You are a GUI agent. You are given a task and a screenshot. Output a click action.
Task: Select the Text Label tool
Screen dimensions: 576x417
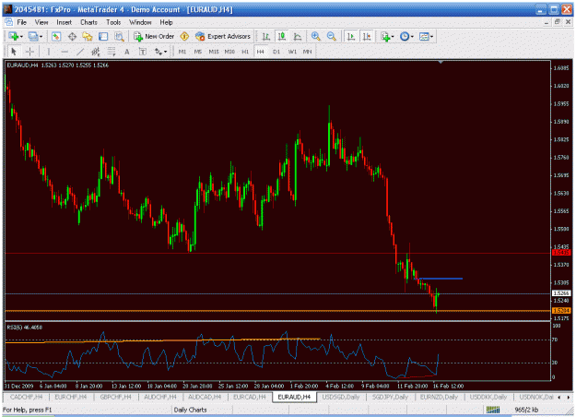(x=143, y=52)
